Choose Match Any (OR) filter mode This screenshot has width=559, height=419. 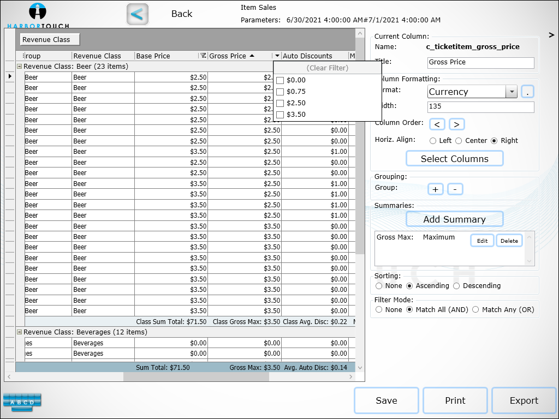coord(475,310)
